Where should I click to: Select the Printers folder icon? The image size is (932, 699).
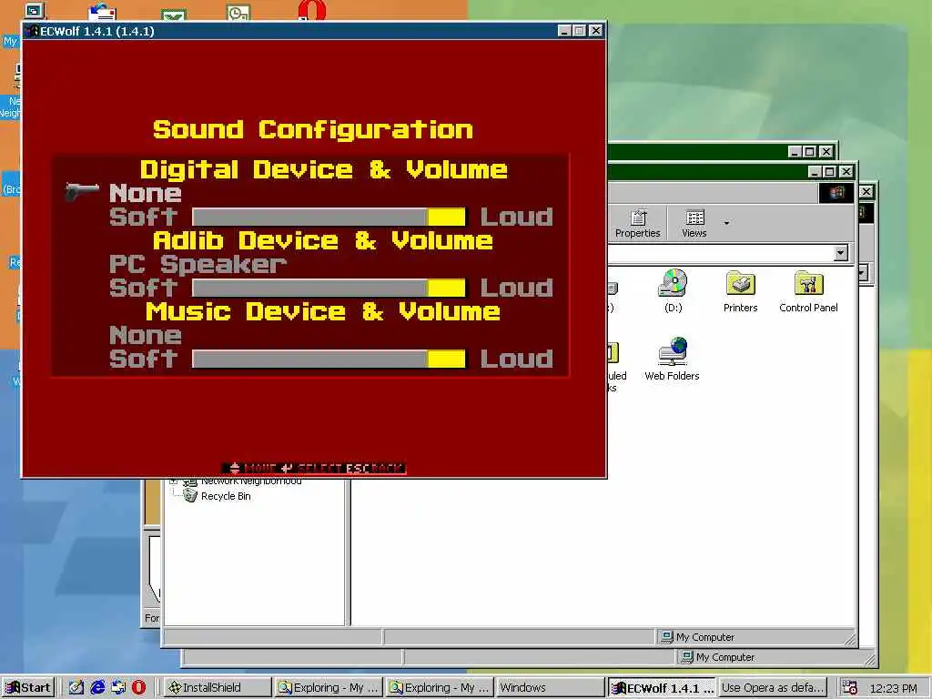click(x=741, y=290)
